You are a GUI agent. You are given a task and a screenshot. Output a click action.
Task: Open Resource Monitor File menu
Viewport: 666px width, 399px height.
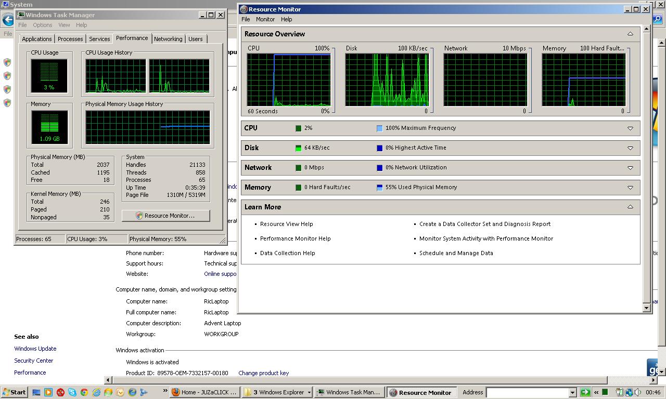pos(246,19)
